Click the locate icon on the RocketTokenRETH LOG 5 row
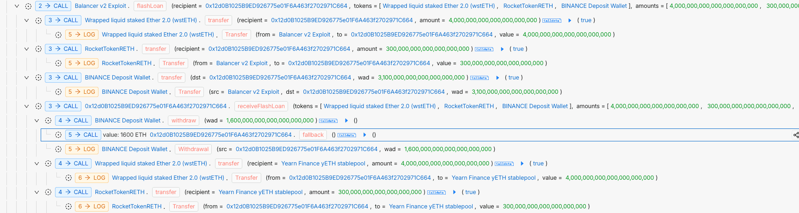 (x=58, y=63)
